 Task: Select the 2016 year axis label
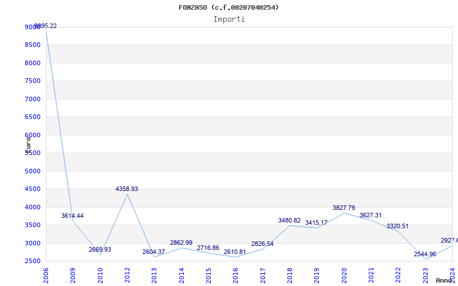pos(235,275)
